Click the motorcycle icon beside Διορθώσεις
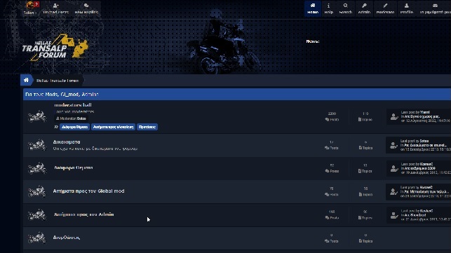 click(37, 238)
